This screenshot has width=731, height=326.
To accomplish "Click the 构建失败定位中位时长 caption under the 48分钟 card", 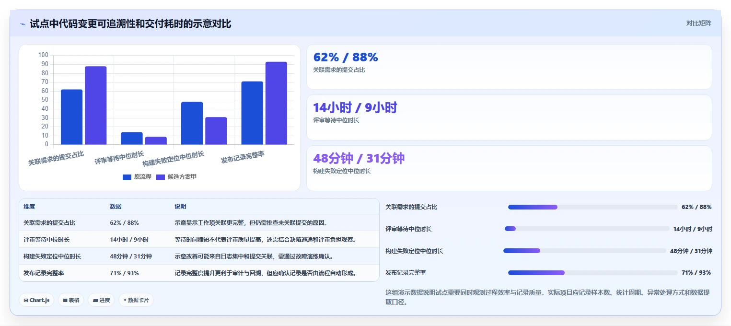I will pyautogui.click(x=342, y=171).
